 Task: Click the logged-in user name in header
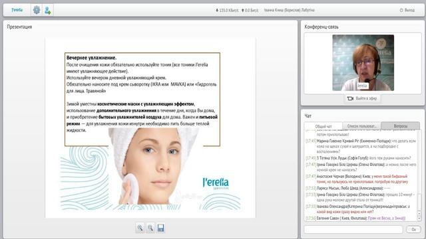[x=289, y=10]
